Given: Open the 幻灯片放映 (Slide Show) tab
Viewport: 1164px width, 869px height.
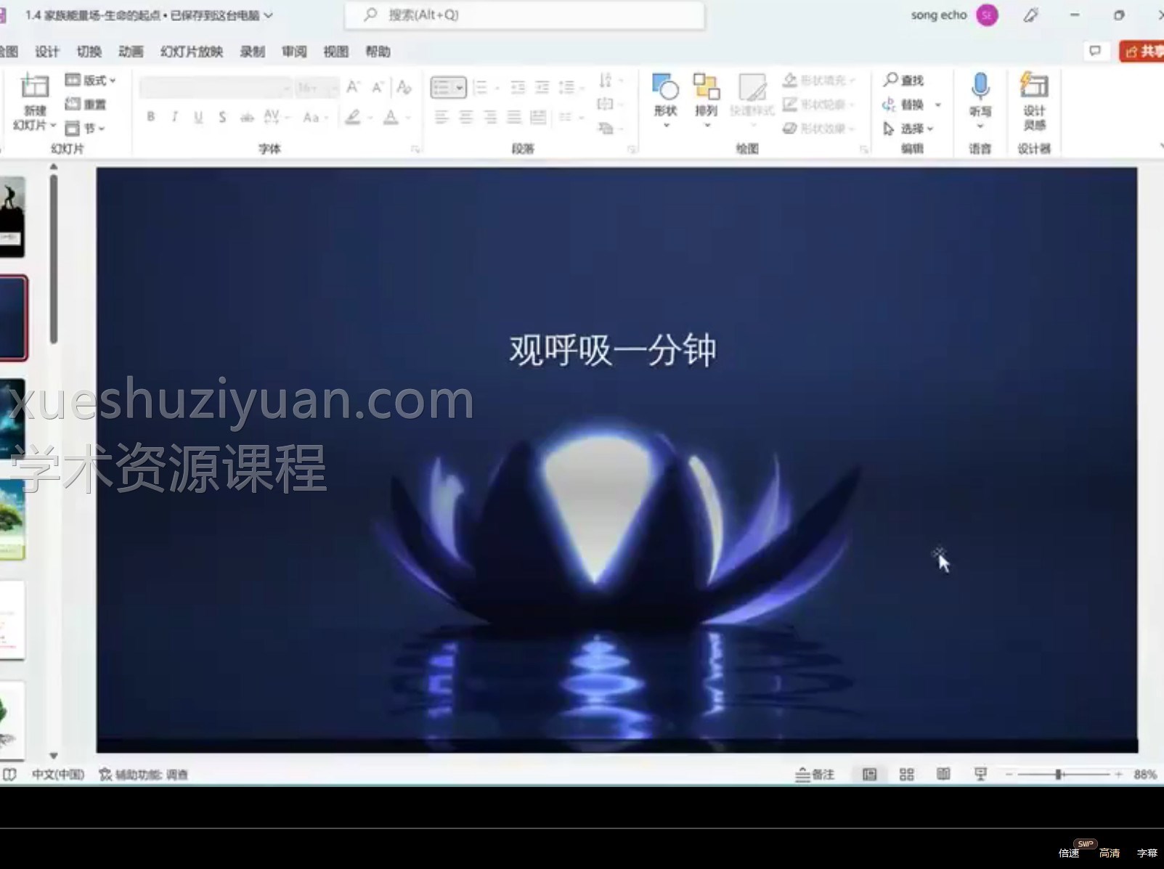Looking at the screenshot, I should (x=190, y=52).
